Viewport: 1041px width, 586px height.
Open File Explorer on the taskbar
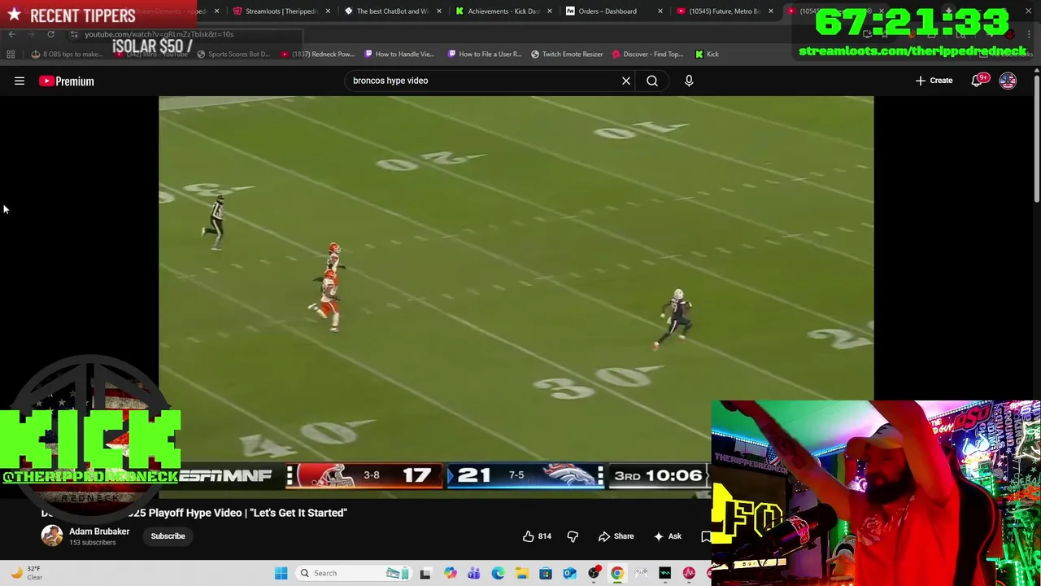coord(522,573)
